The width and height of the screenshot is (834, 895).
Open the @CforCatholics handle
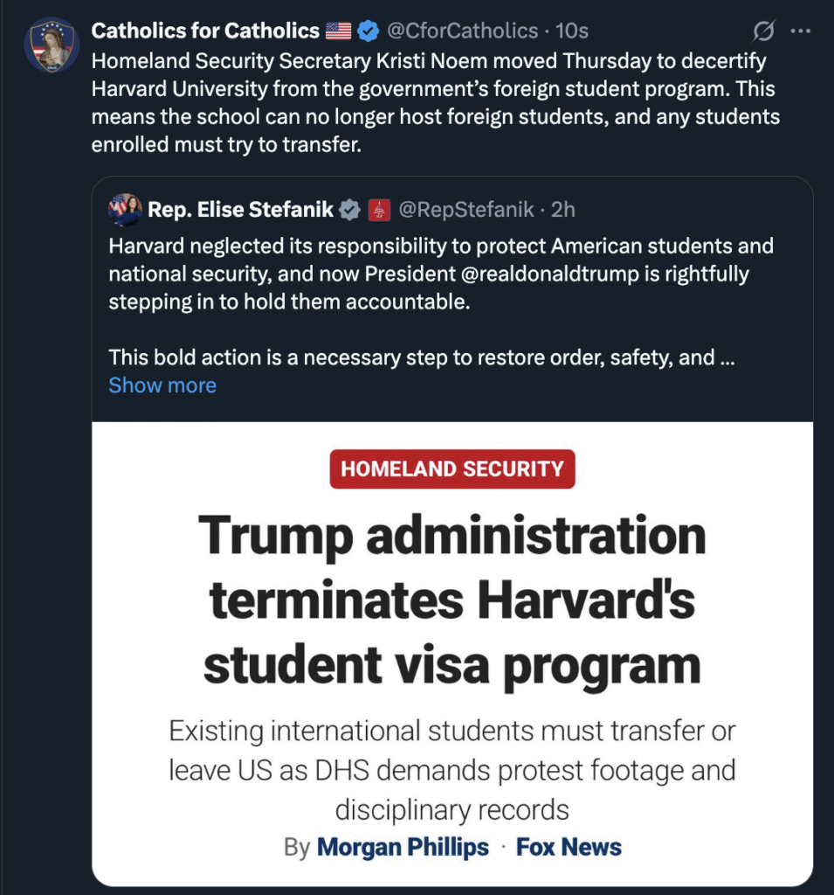click(x=463, y=31)
